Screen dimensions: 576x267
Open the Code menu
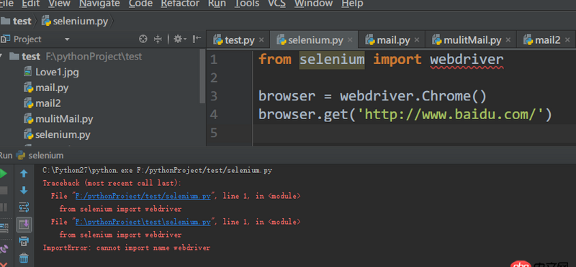point(140,4)
